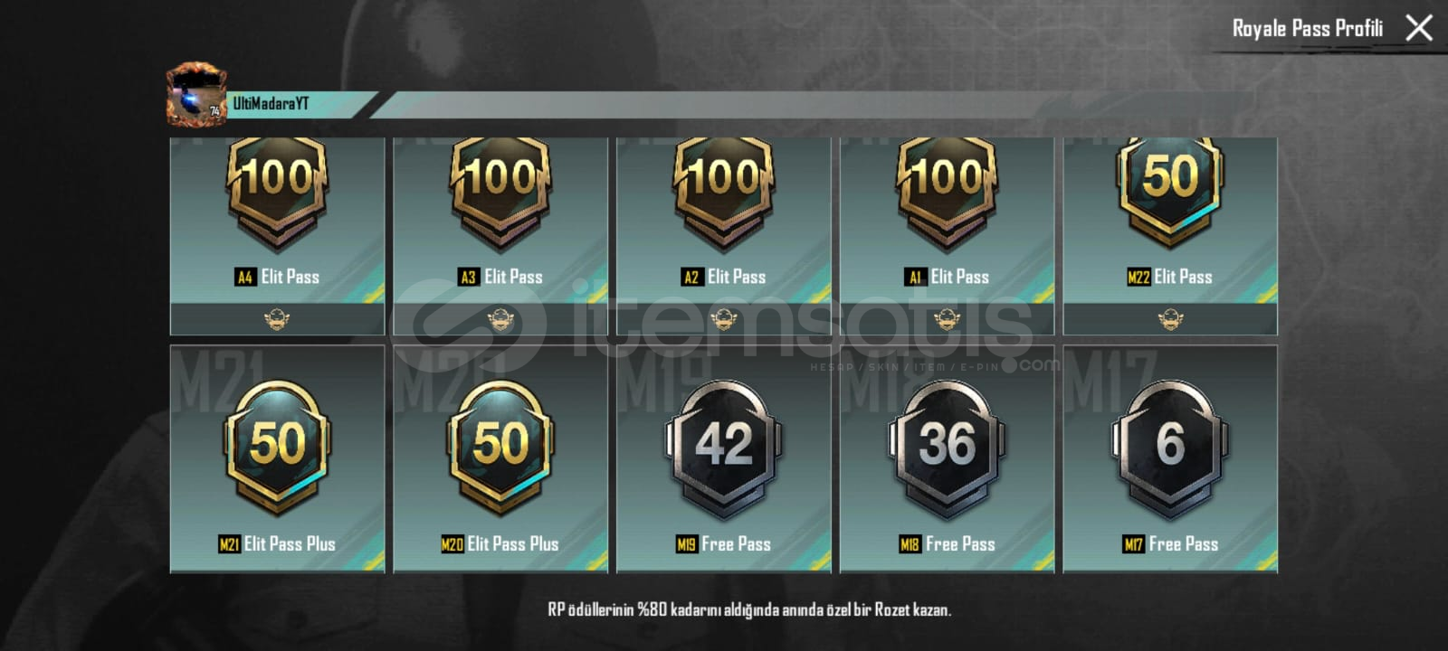Viewport: 1448px width, 651px height.
Task: Click the special badge emblem under A2
Action: coord(724,319)
